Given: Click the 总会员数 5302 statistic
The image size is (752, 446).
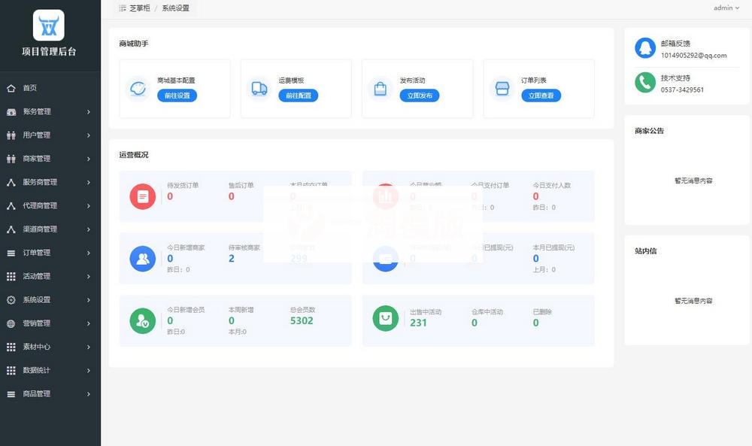Looking at the screenshot, I should [302, 320].
